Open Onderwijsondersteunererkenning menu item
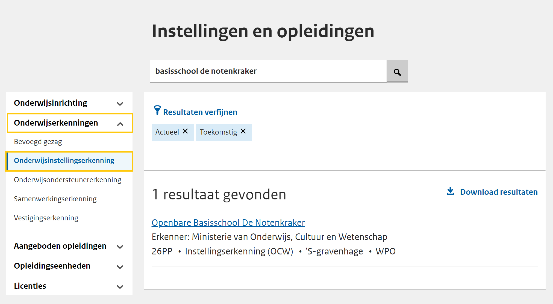 (x=67, y=180)
